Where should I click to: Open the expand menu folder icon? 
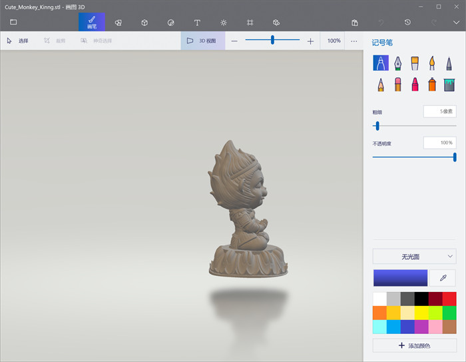pyautogui.click(x=13, y=22)
